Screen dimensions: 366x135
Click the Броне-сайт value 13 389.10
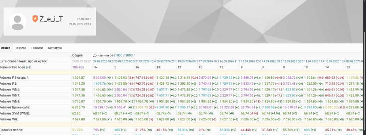coord(100,108)
